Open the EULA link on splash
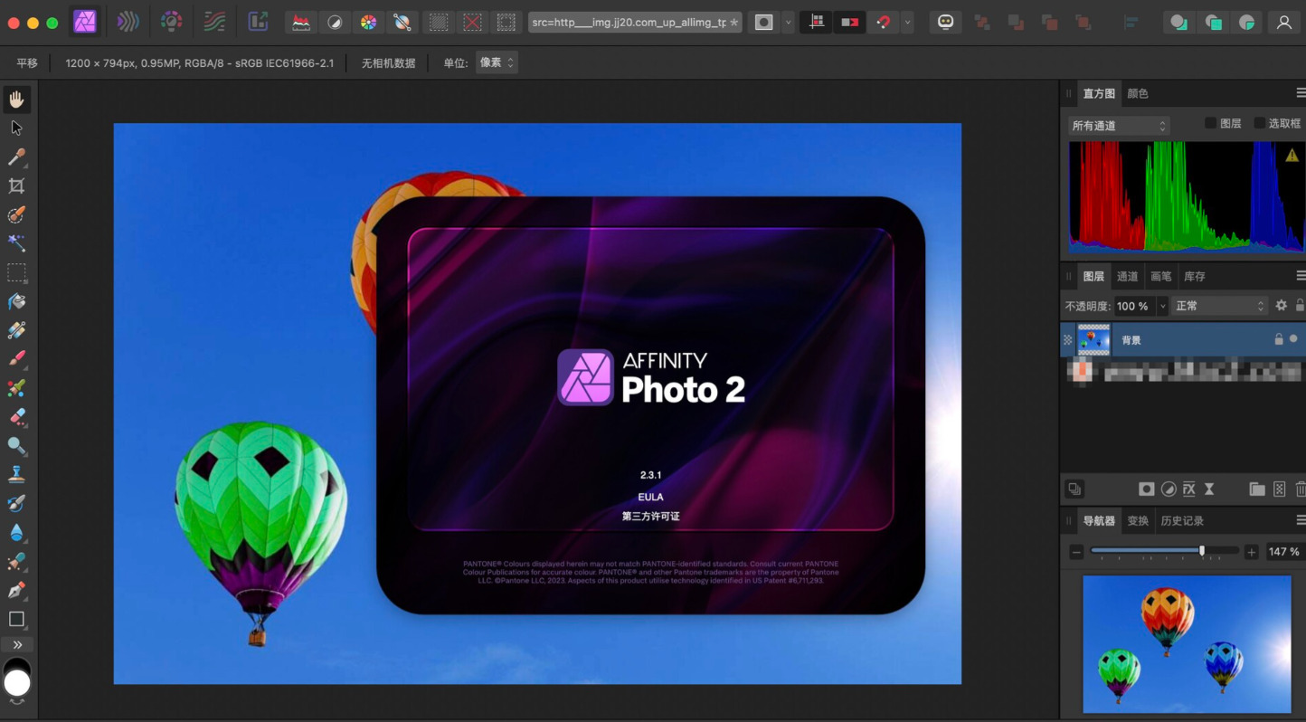 point(650,497)
